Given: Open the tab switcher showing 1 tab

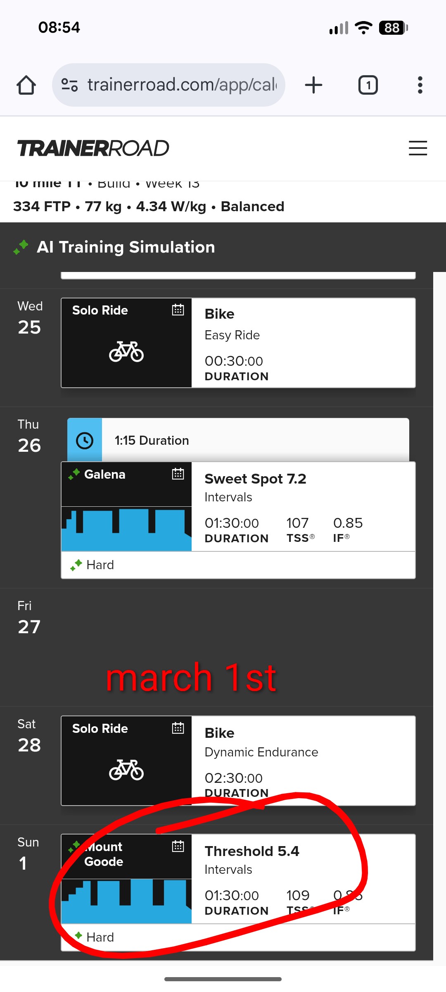Looking at the screenshot, I should pos(368,85).
